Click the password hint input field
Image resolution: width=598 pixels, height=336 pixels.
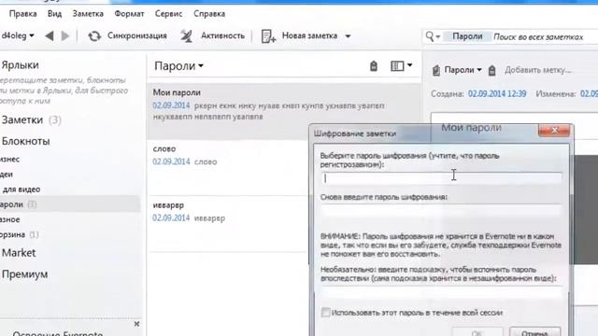[441, 292]
